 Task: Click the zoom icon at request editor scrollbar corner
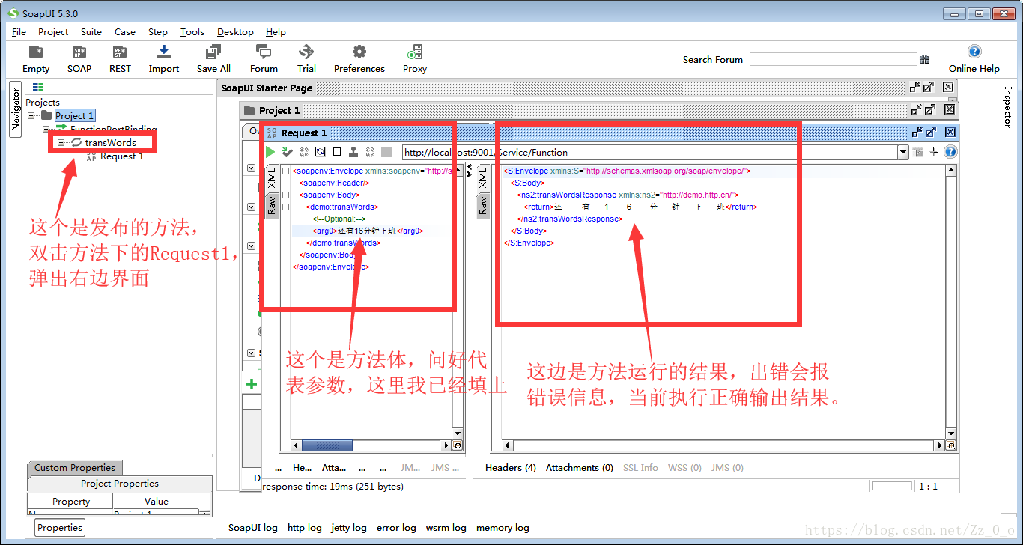click(x=458, y=445)
